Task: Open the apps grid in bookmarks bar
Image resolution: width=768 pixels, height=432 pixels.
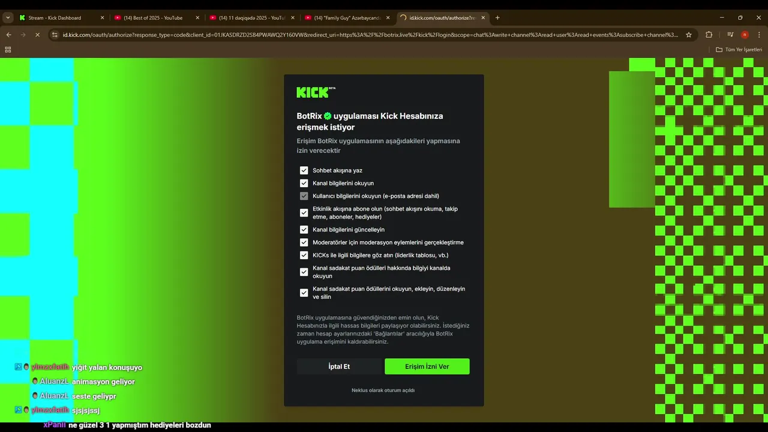Action: 8,50
